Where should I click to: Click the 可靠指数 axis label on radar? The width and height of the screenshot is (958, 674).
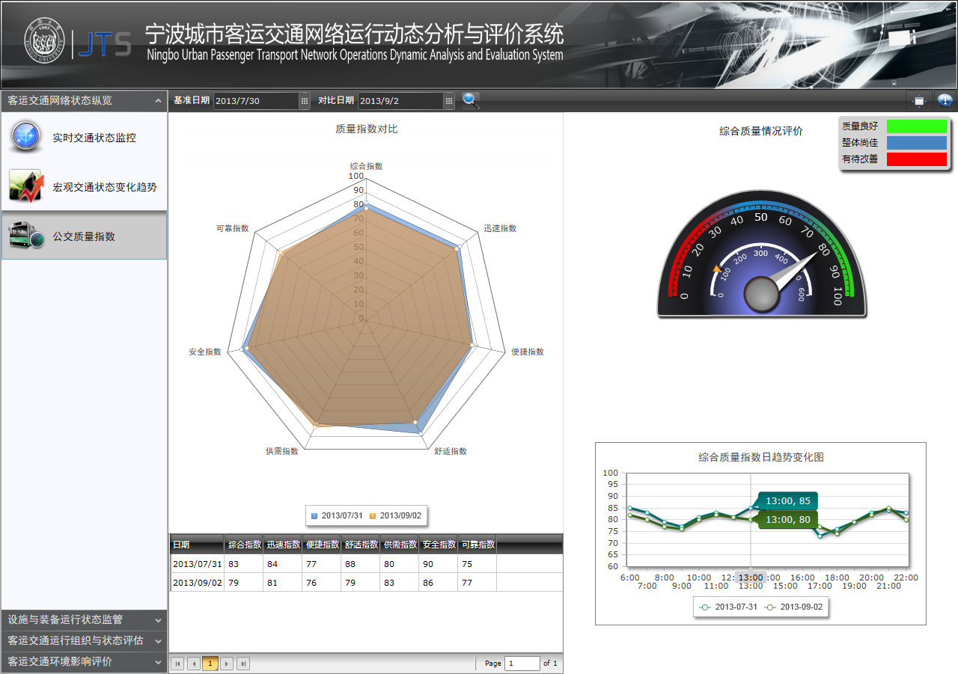coord(232,228)
